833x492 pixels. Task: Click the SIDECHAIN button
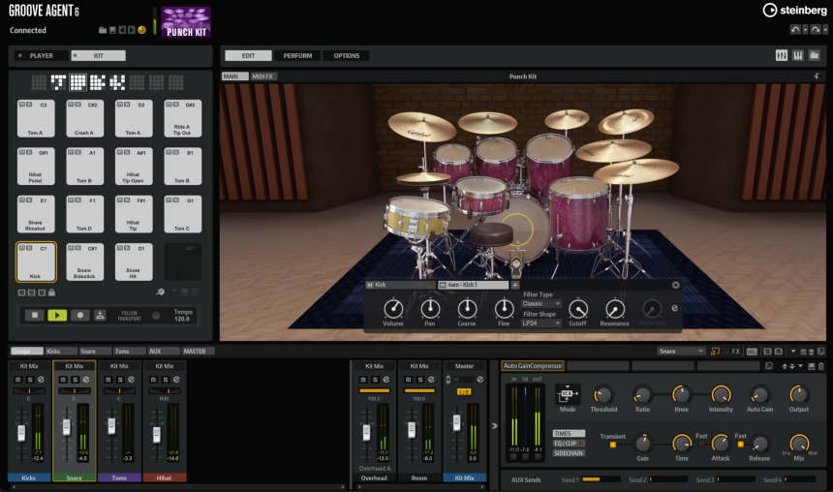(x=569, y=453)
